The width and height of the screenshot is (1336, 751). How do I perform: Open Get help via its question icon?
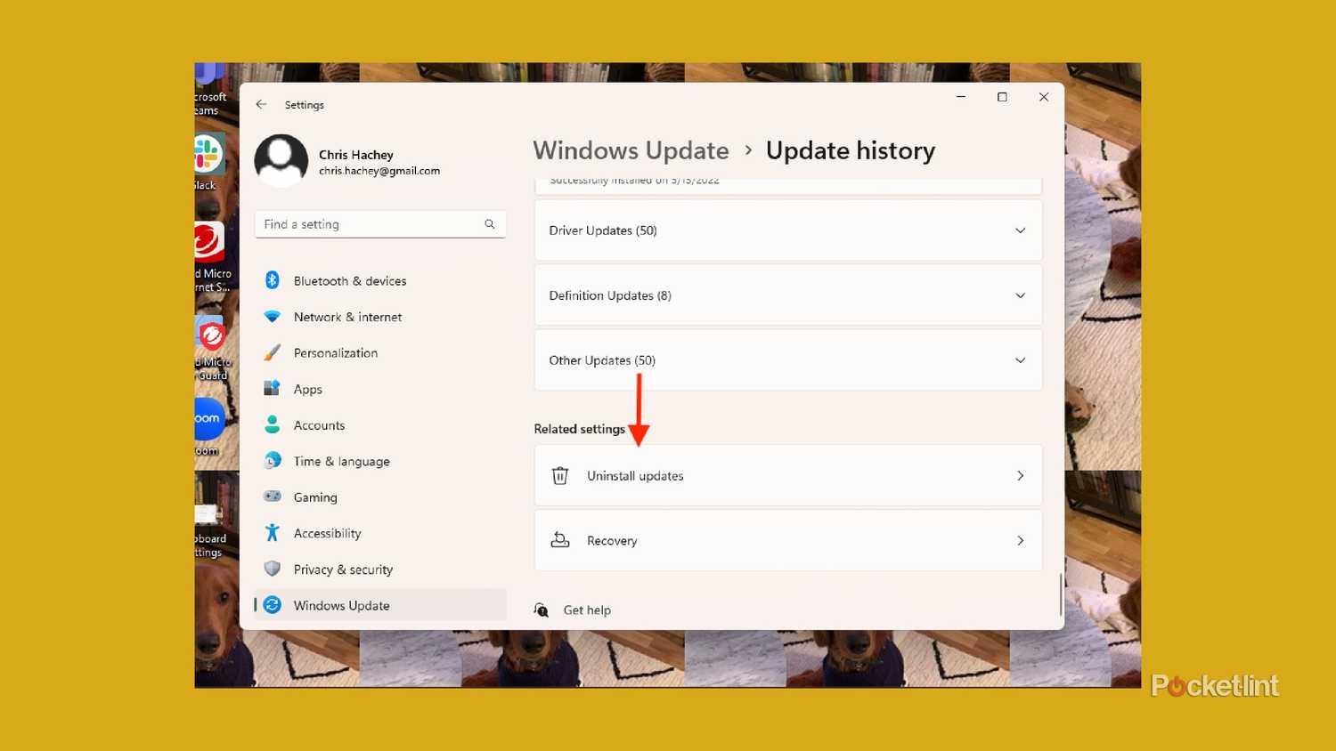(542, 610)
